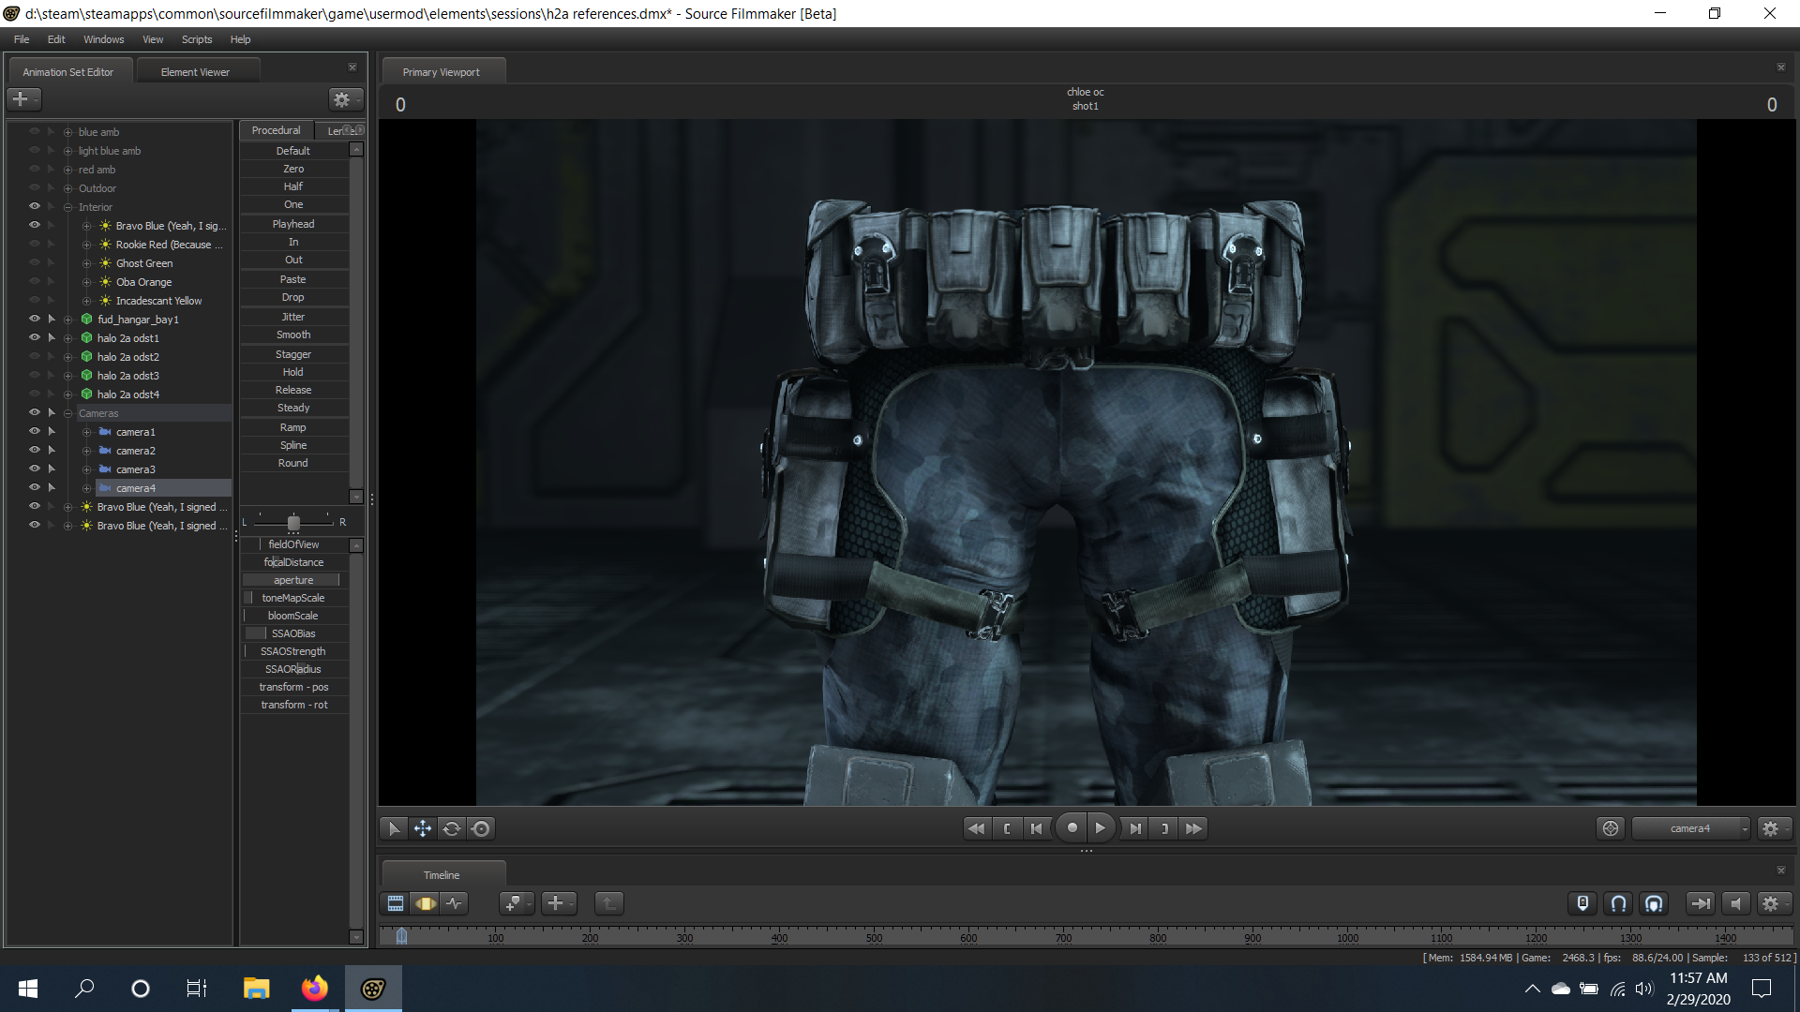Choose the screen manipulator tool
This screenshot has height=1012, width=1800.
(481, 828)
